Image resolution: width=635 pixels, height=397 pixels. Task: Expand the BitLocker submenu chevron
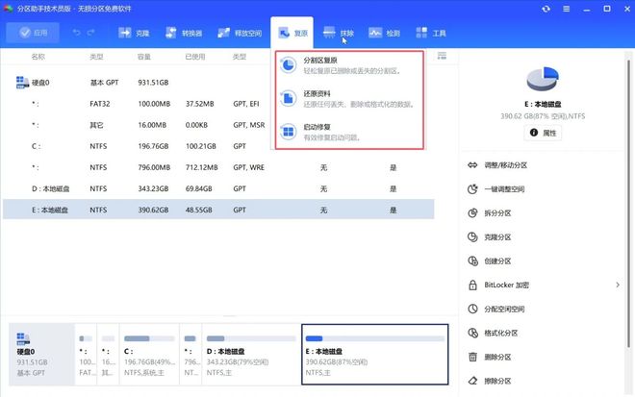point(618,285)
